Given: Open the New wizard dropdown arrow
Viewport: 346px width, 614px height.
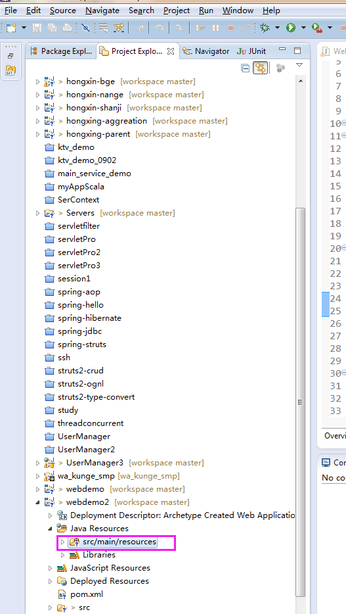Looking at the screenshot, I should pyautogui.click(x=24, y=28).
